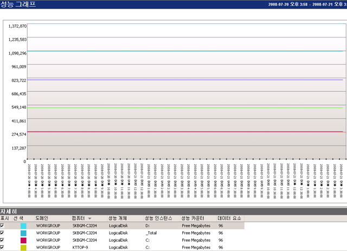Click the 549,148 axis label
This screenshot has width=347, height=251.
click(19, 108)
